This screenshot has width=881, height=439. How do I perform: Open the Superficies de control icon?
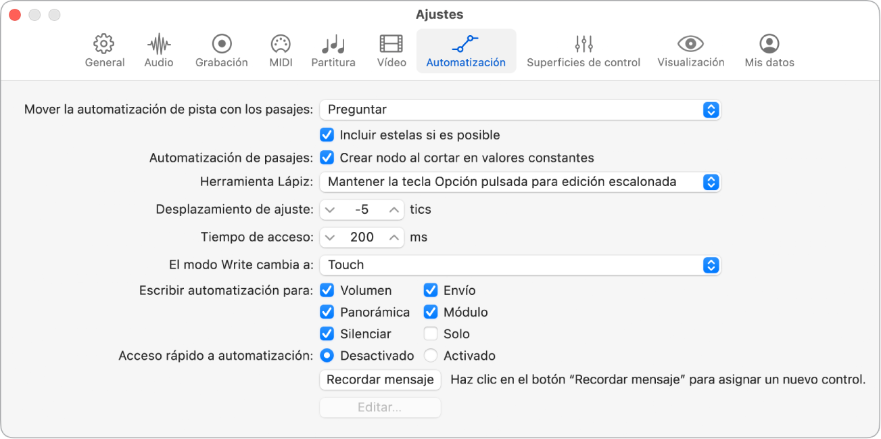click(583, 49)
